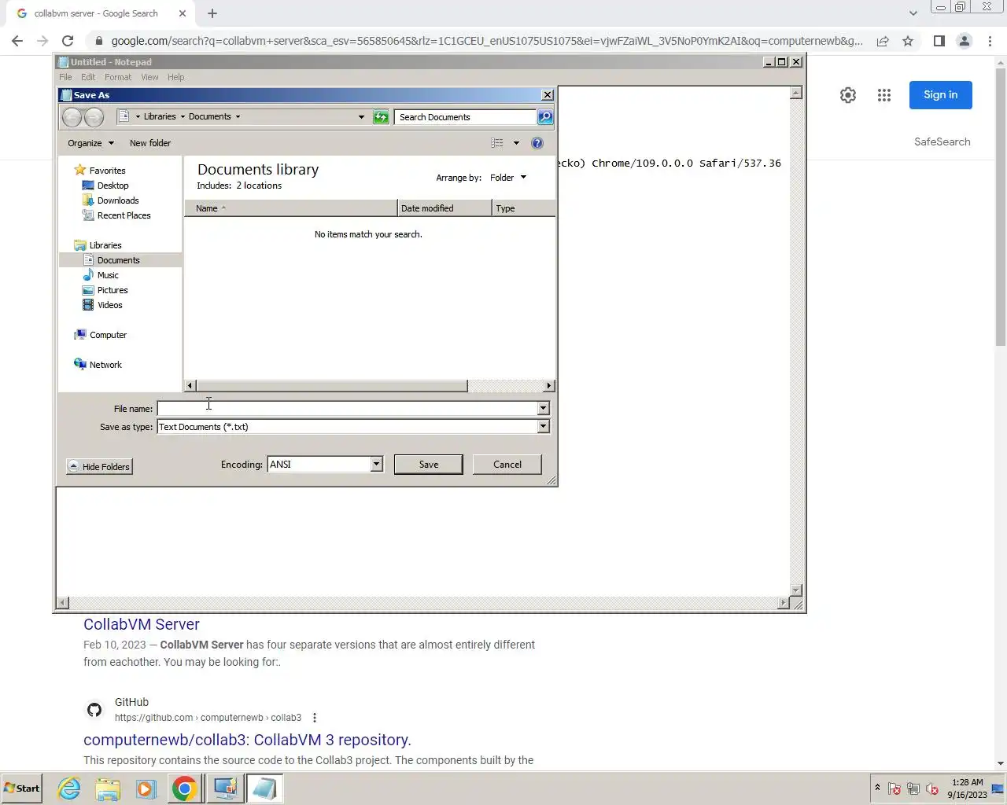Open Notepad Edit menu

coord(88,77)
